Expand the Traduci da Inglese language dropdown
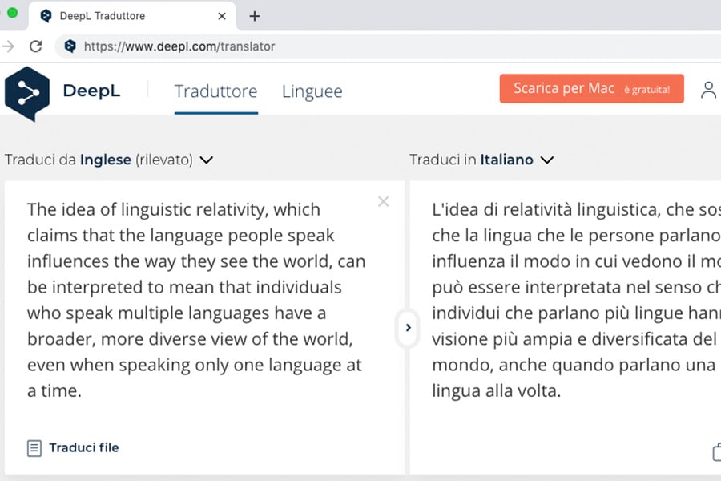721x481 pixels. point(206,160)
